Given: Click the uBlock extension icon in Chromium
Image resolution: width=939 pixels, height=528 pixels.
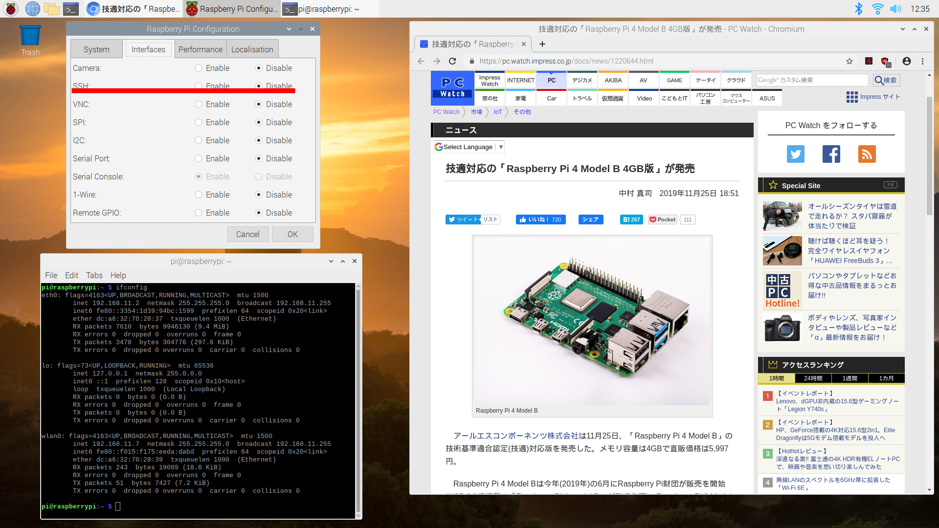Looking at the screenshot, I should (885, 61).
